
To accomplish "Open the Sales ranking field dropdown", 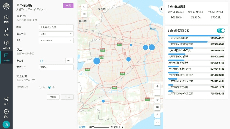I will [x=56, y=34].
